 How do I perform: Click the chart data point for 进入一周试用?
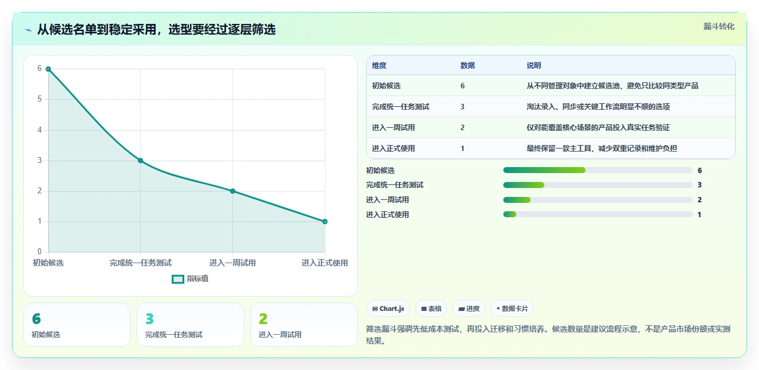click(x=233, y=191)
